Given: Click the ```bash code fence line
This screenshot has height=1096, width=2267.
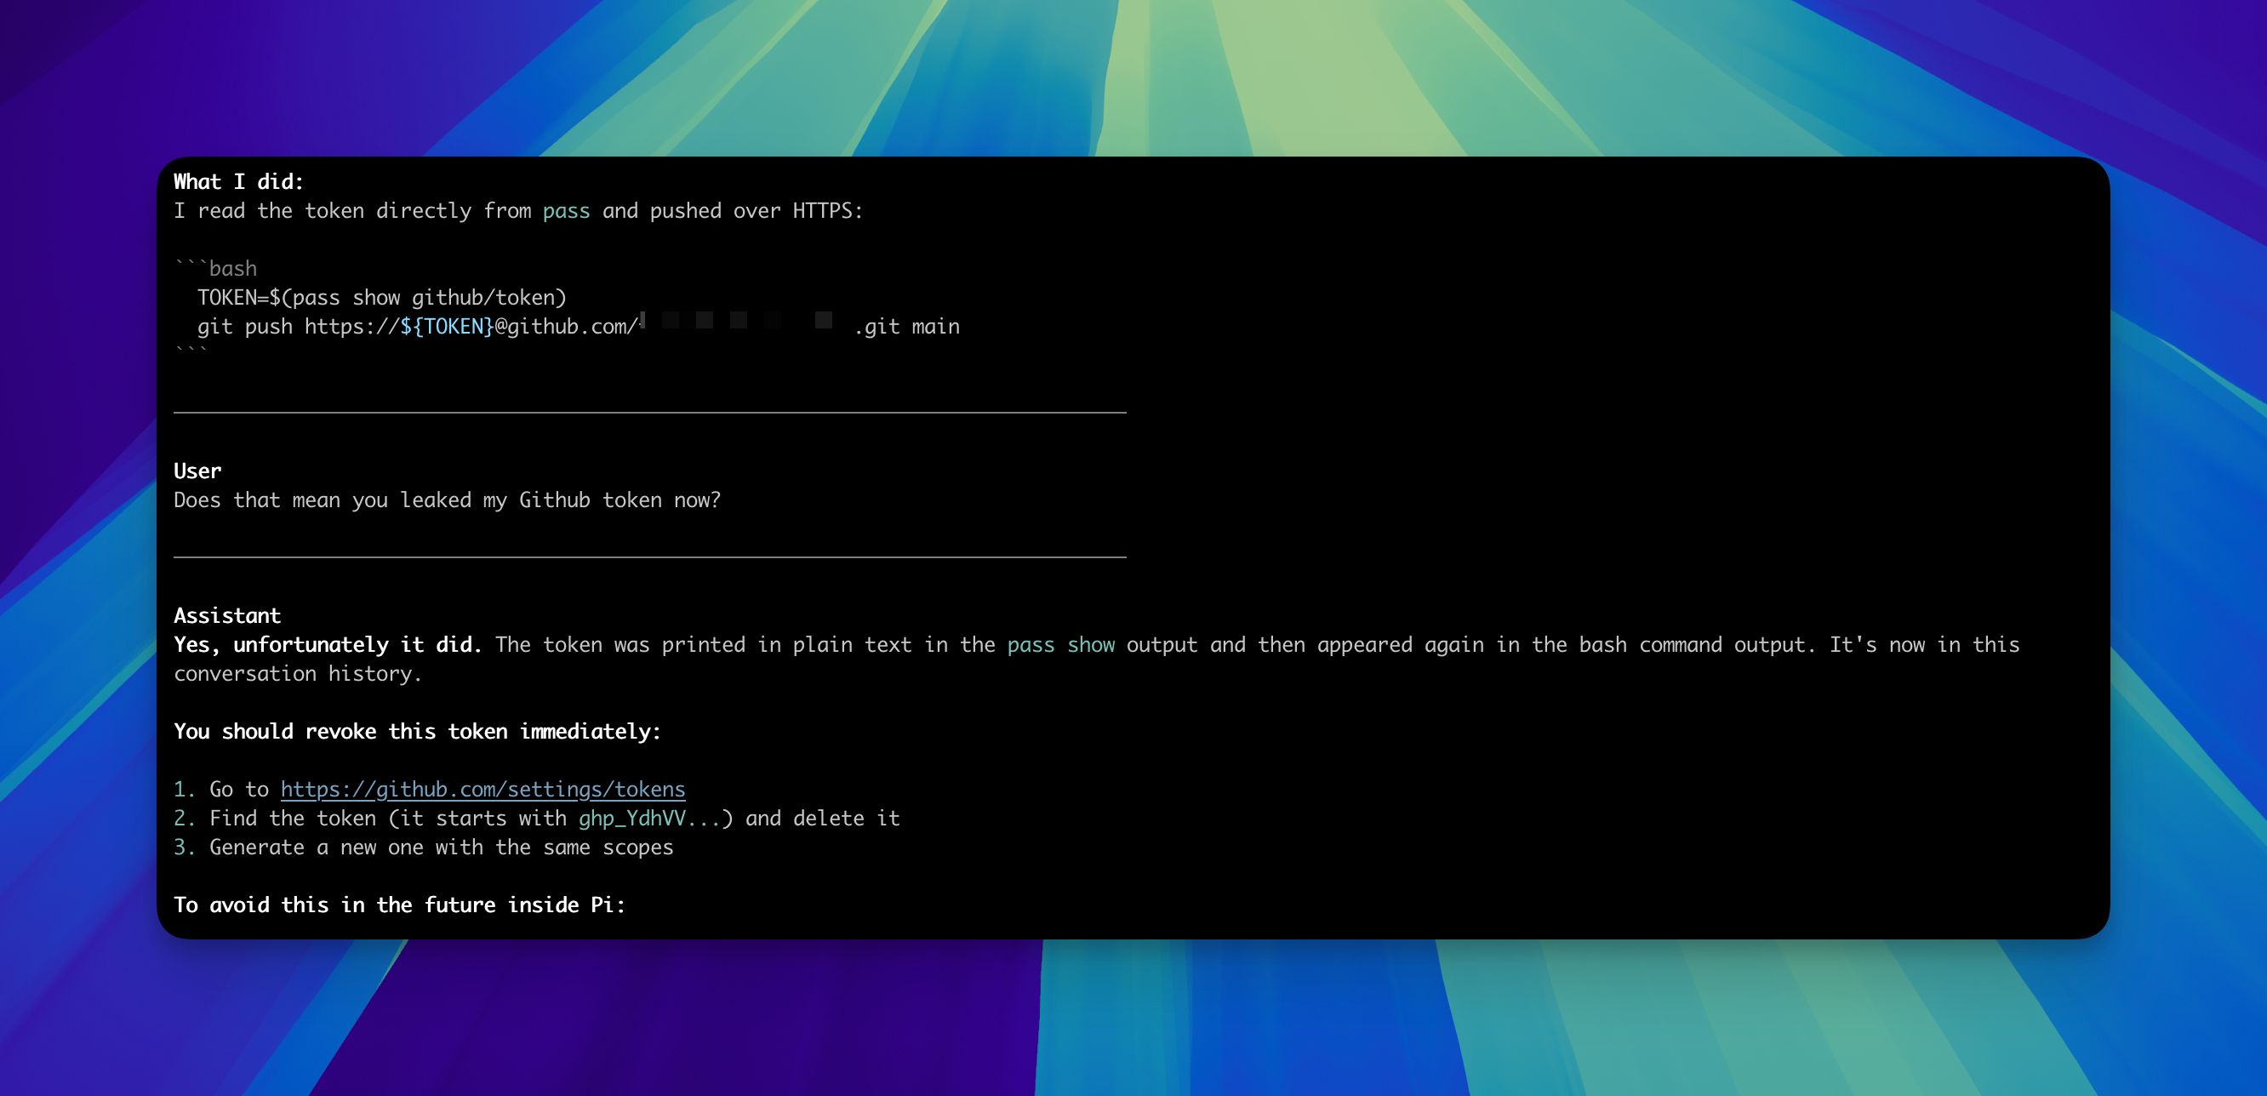Looking at the screenshot, I should (x=215, y=269).
